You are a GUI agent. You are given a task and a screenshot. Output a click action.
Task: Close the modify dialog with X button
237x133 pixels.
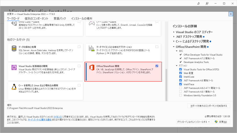231,14
